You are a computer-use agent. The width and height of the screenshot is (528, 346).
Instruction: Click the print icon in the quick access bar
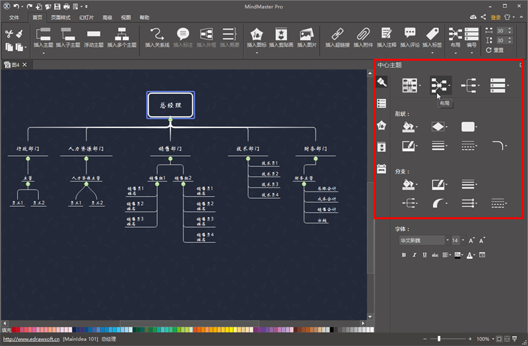(67, 7)
